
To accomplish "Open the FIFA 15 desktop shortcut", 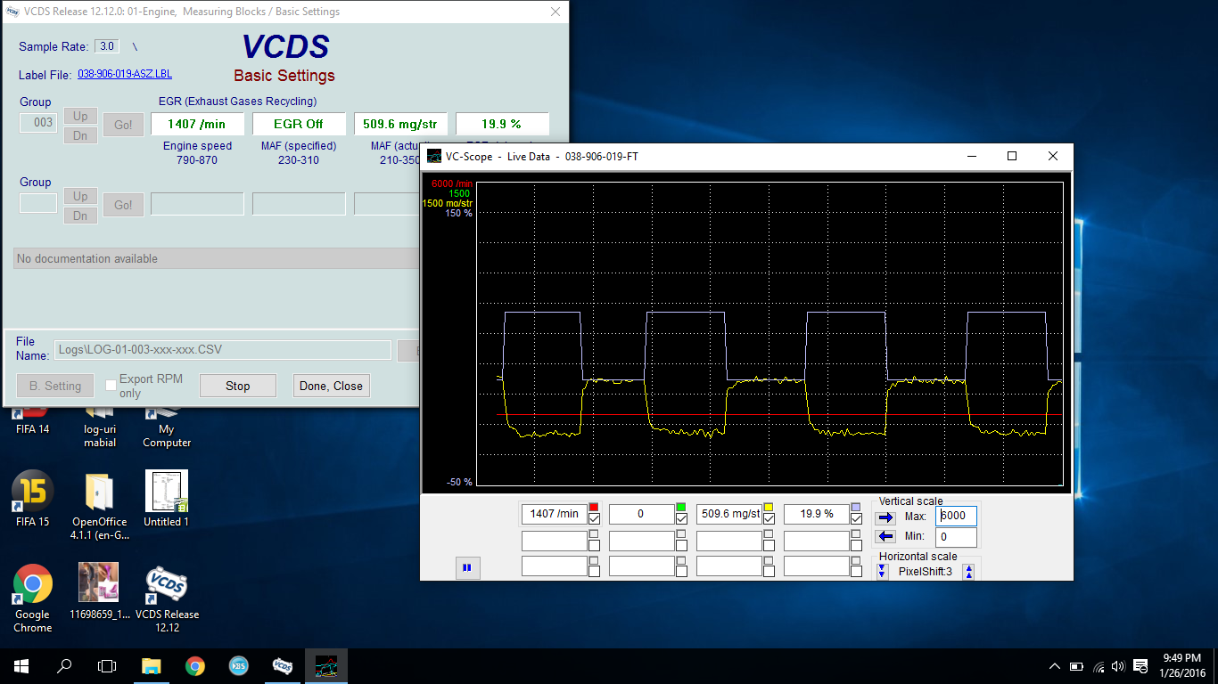I will 33,499.
